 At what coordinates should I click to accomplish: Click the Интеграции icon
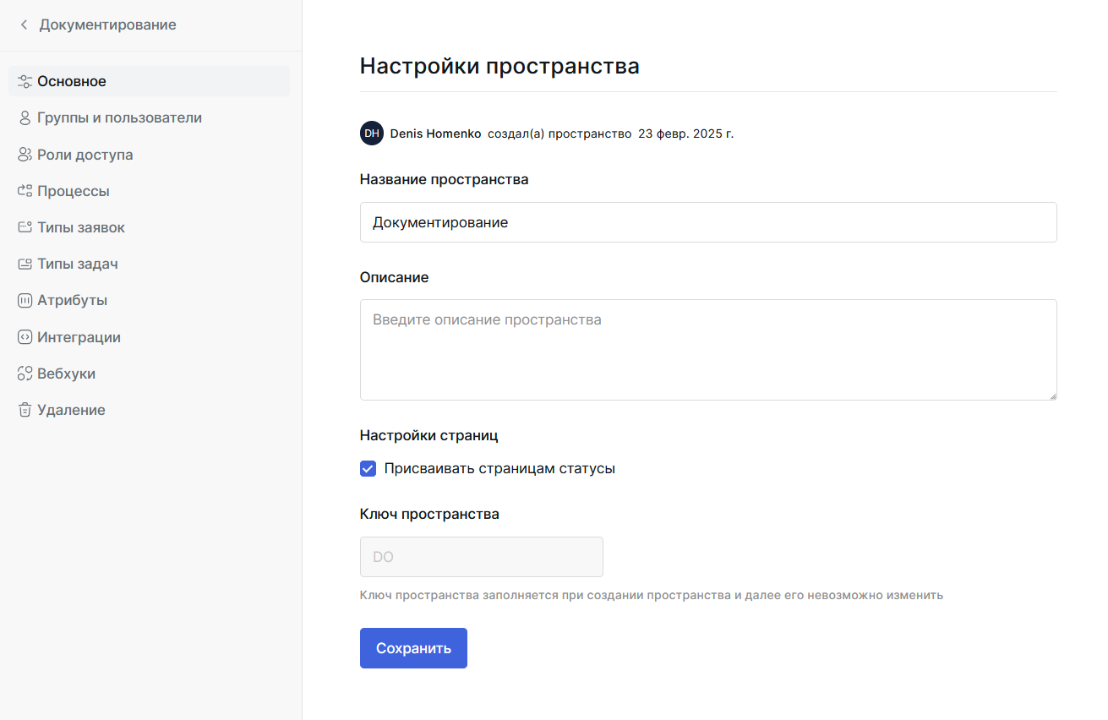pos(23,336)
